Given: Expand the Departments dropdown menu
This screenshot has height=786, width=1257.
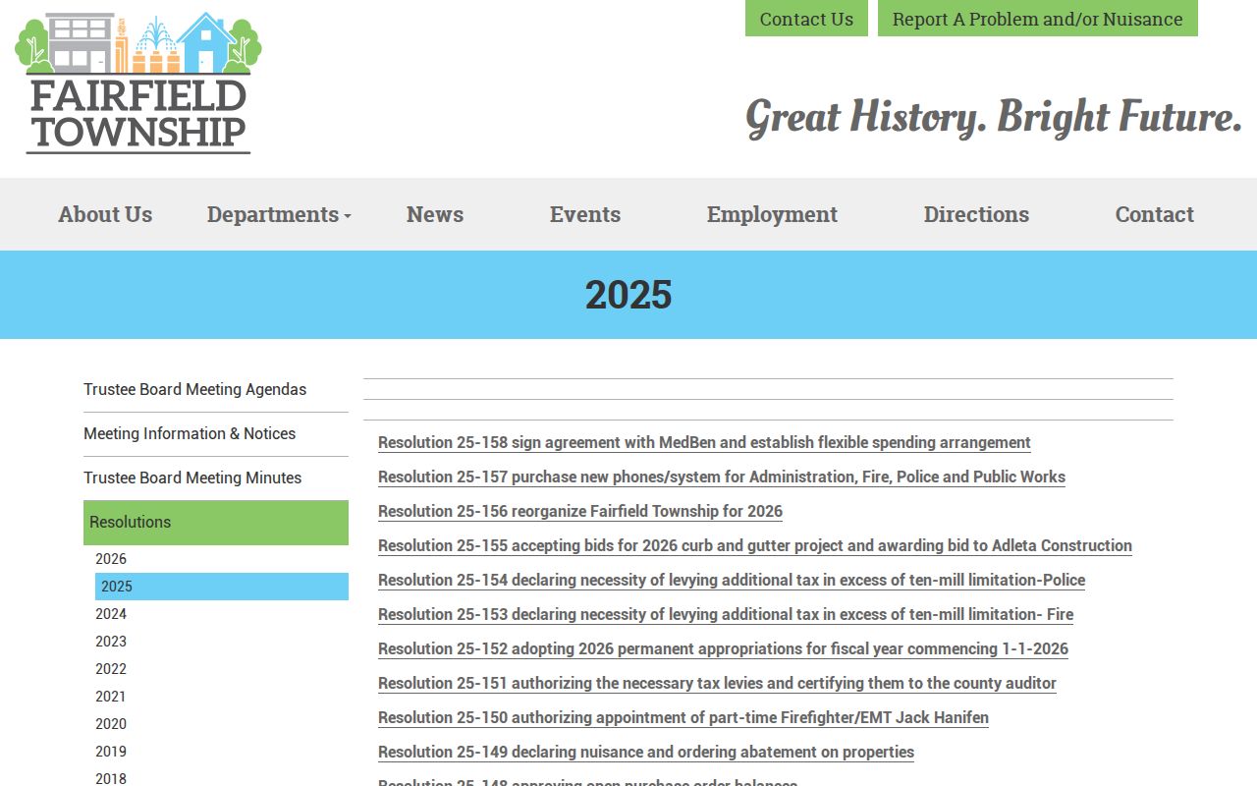Looking at the screenshot, I should pos(279,214).
